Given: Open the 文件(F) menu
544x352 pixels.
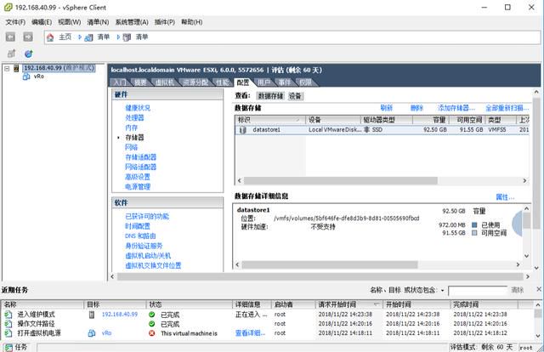Looking at the screenshot, I should tap(15, 22).
